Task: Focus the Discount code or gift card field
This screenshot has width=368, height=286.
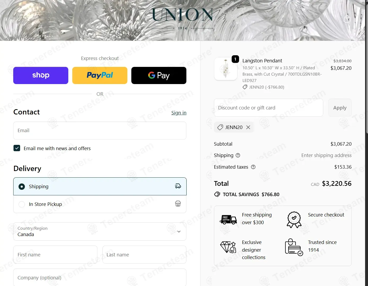Action: (x=268, y=108)
